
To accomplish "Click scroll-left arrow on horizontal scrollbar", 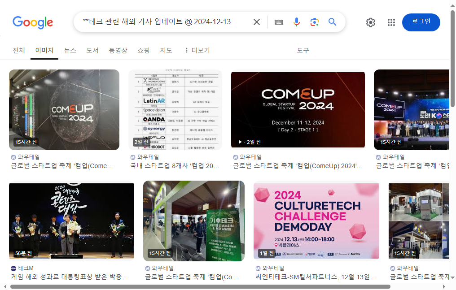I will [x=5, y=287].
